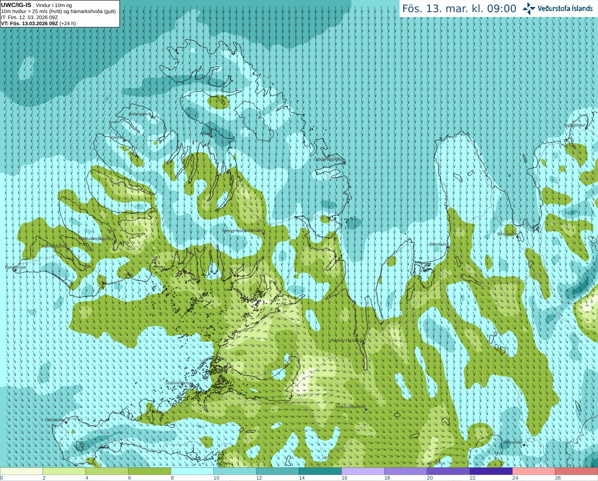This screenshot has height=481, width=598.
Task: Click the Hveravellir station dot
Action: point(524,445)
